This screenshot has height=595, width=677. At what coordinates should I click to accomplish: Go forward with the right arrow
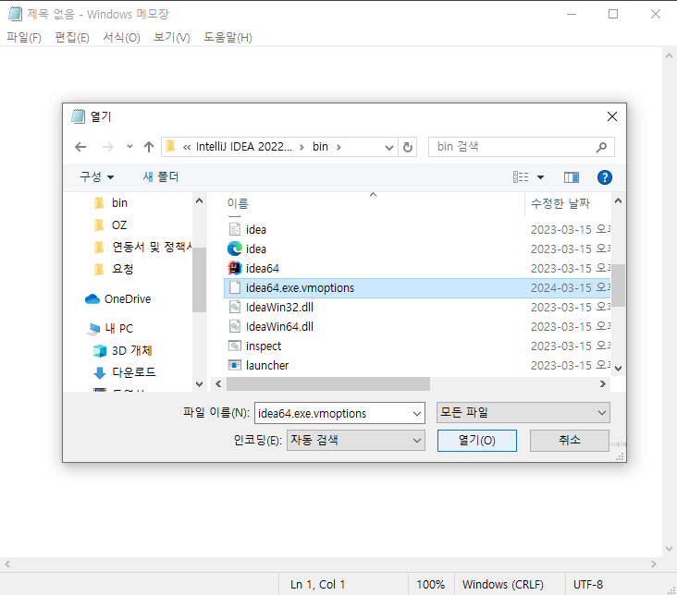[x=108, y=147]
